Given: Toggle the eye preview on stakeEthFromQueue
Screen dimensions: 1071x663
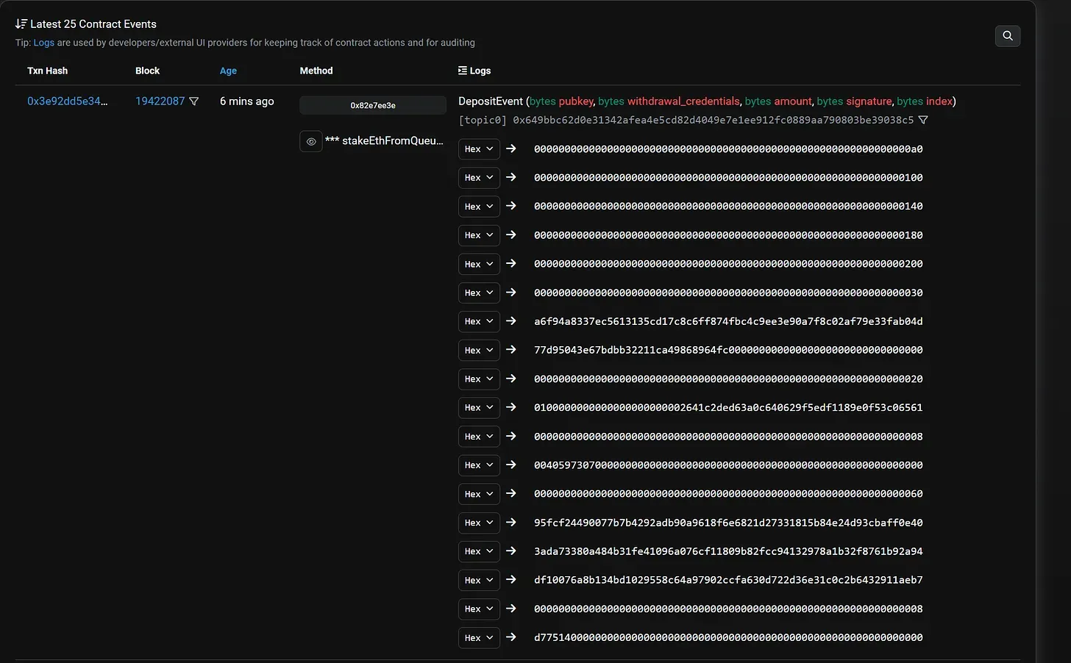Looking at the screenshot, I should (x=310, y=141).
